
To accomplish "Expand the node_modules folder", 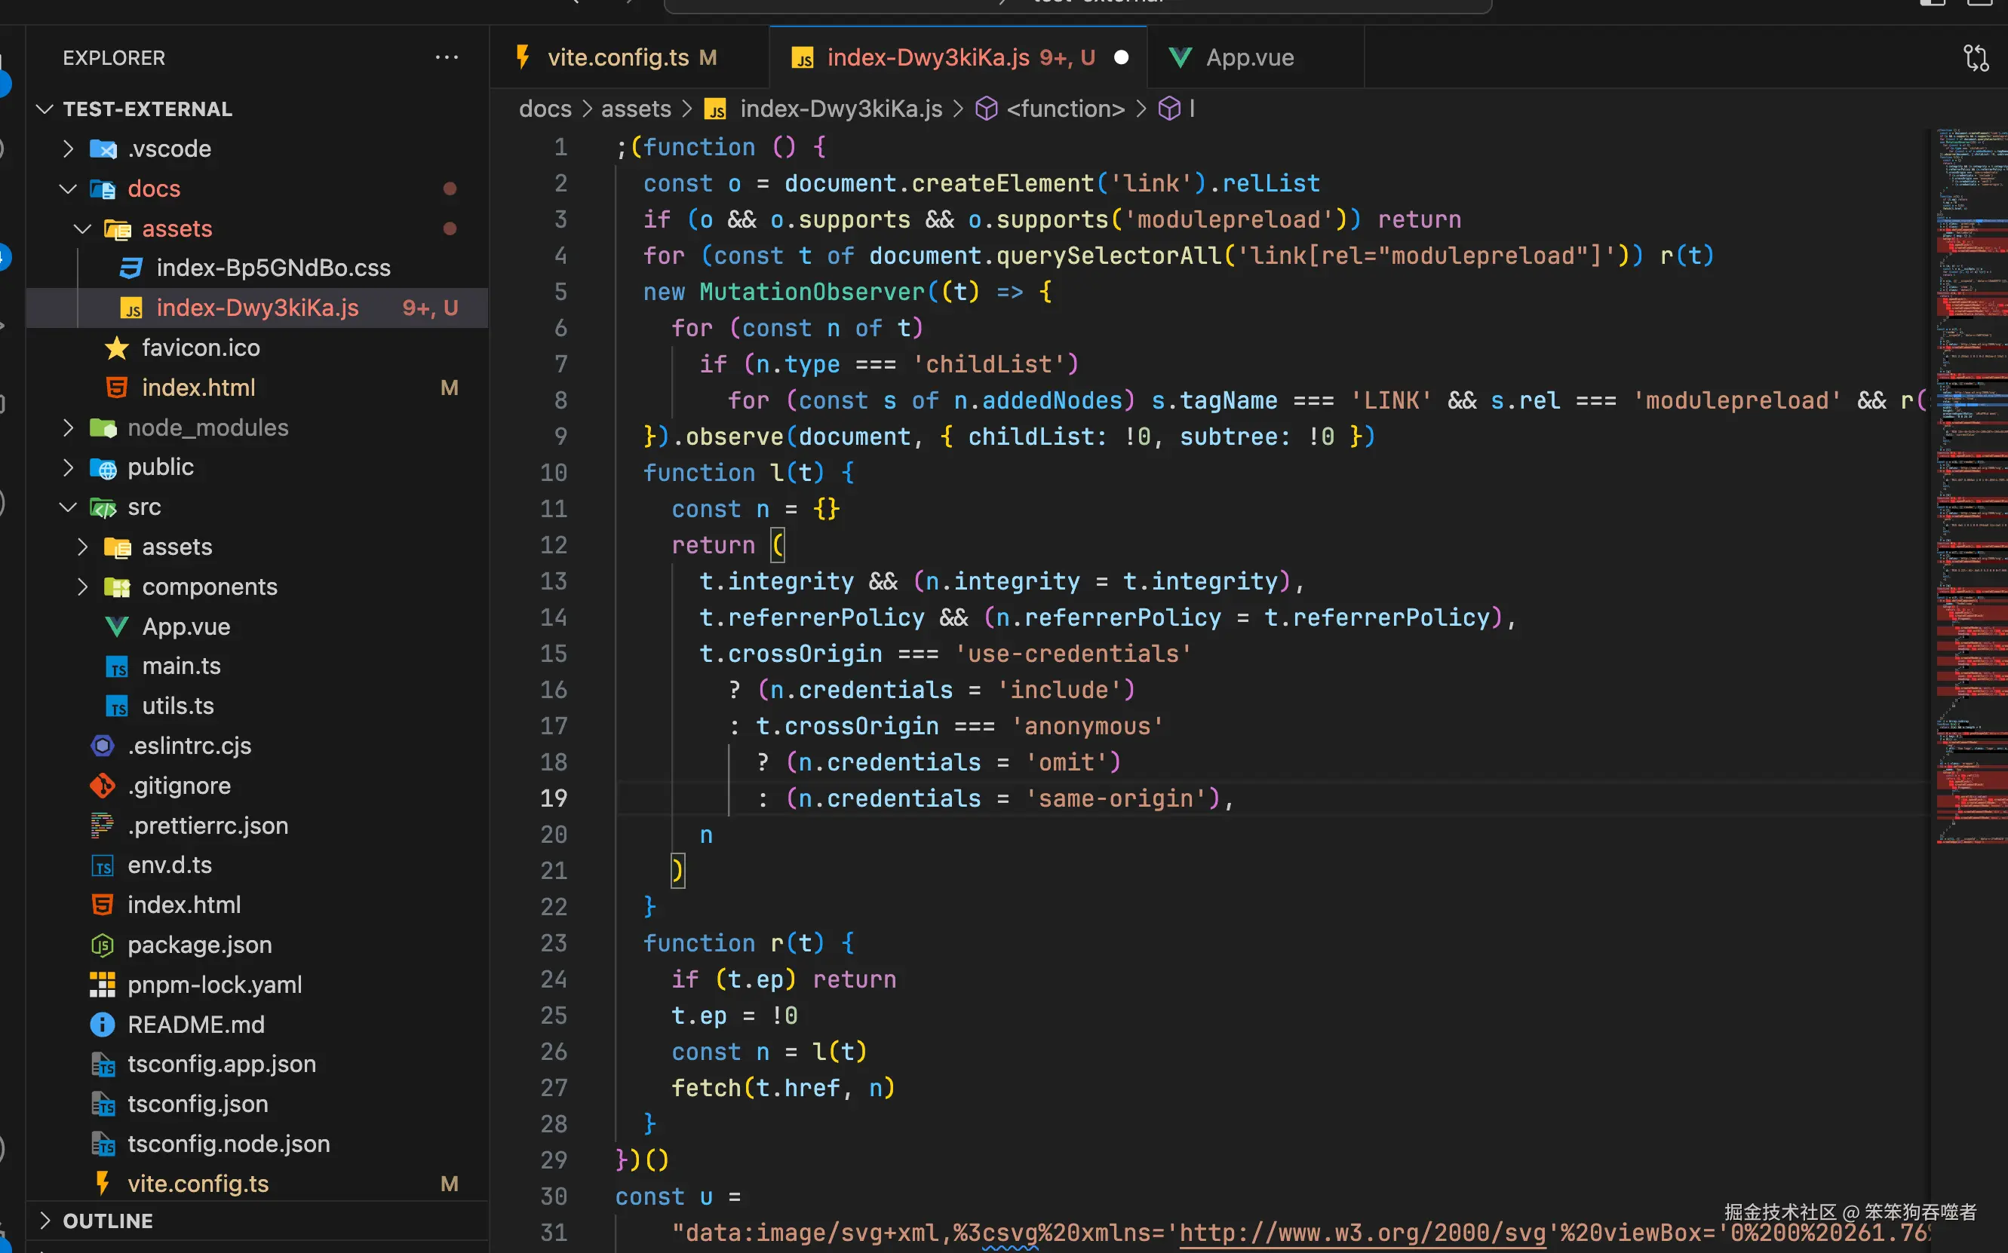I will coord(207,427).
